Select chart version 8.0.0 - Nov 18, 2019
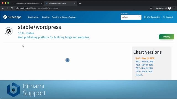177x99 pixels. 144,62
